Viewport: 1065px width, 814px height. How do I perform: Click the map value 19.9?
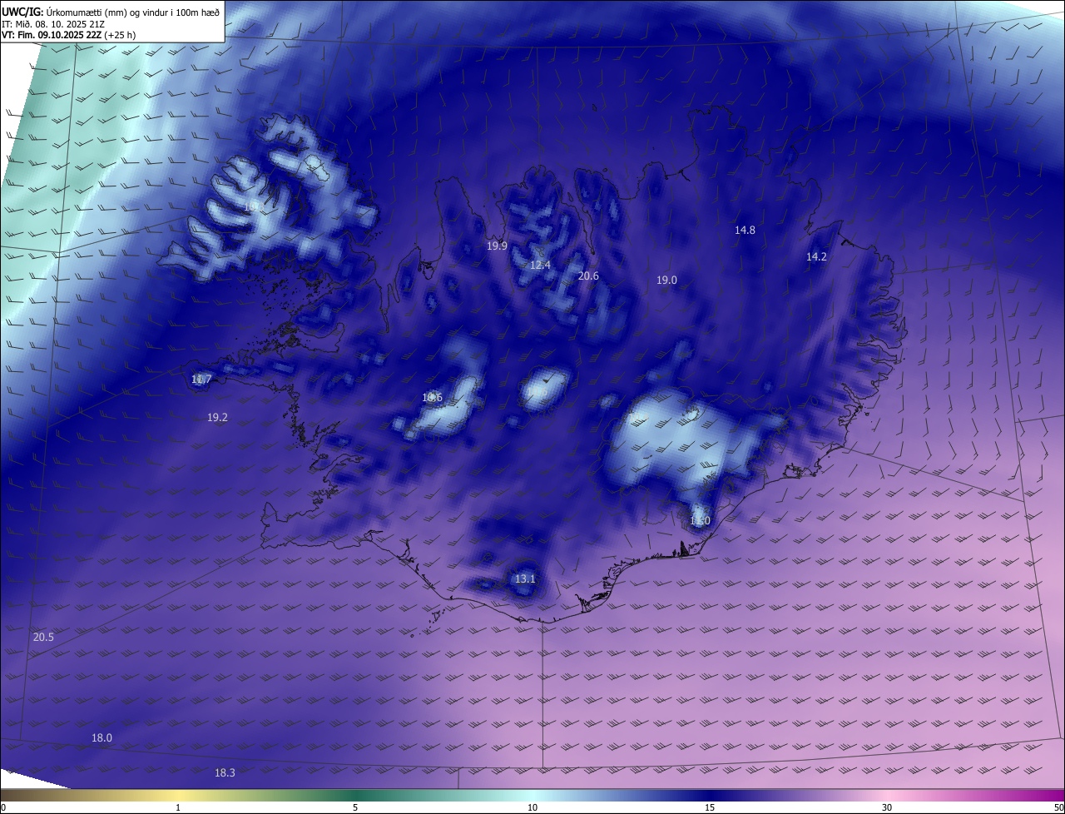(x=497, y=246)
